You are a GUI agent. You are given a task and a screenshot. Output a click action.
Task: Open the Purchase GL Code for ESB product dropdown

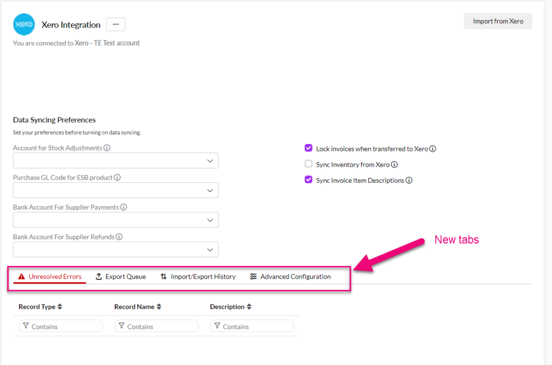[x=210, y=190]
